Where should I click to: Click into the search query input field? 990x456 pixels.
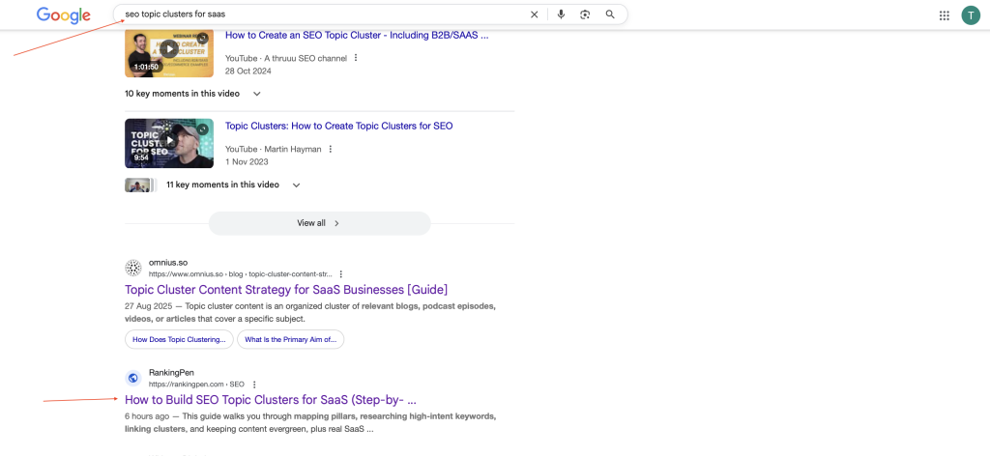(319, 14)
